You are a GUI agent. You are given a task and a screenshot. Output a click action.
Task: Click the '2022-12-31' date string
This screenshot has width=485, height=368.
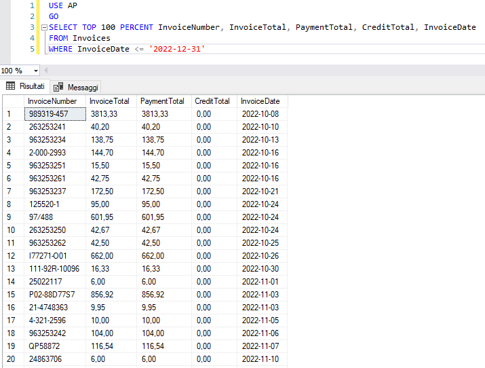click(x=176, y=49)
